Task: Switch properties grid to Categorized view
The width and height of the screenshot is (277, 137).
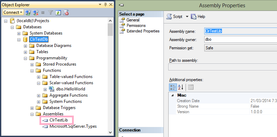Action: click(173, 87)
